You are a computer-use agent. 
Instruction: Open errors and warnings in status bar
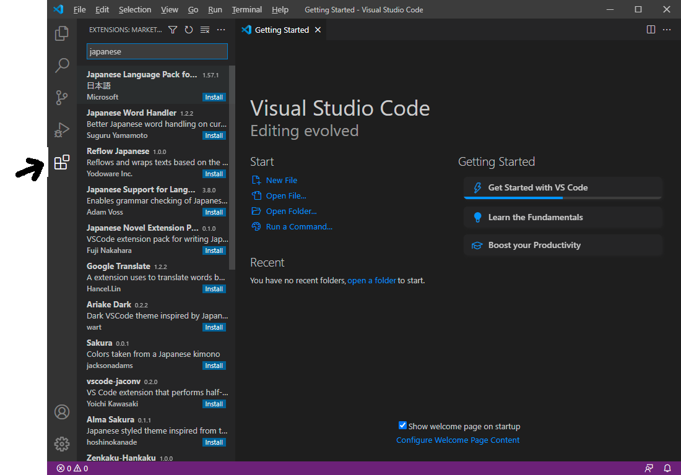click(x=72, y=468)
